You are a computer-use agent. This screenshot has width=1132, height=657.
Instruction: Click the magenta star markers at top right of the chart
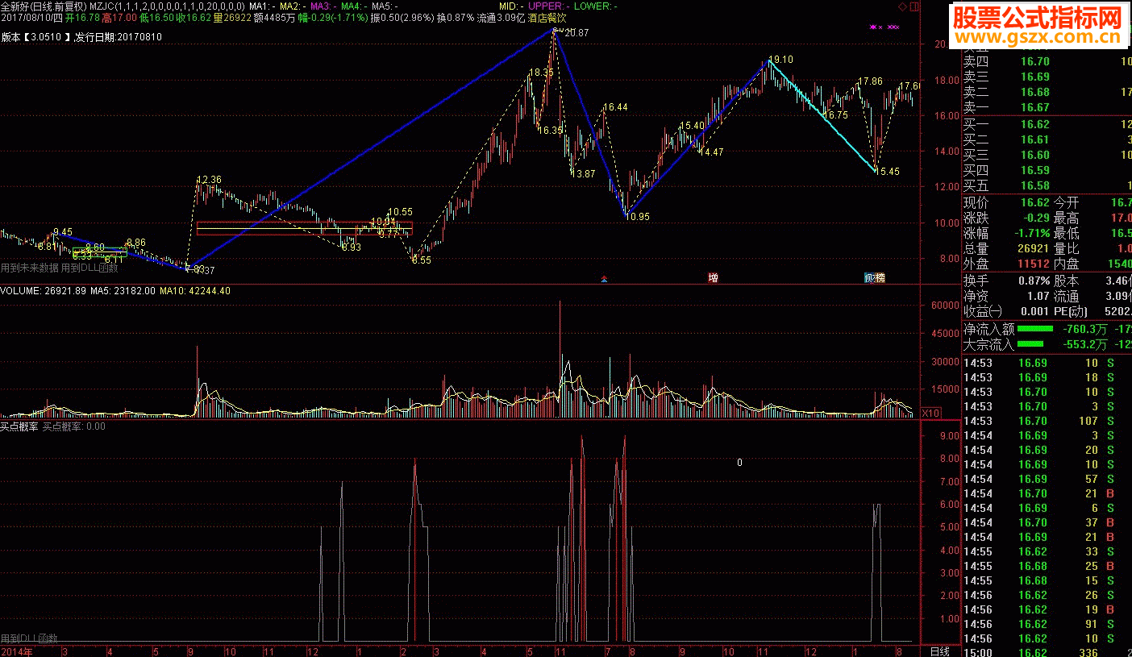click(884, 27)
